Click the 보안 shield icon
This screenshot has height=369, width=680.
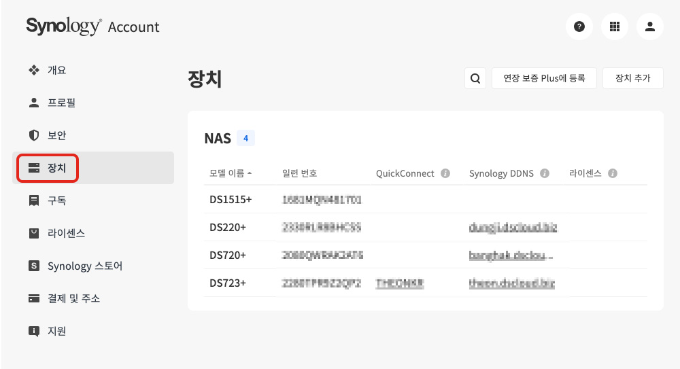coord(34,135)
